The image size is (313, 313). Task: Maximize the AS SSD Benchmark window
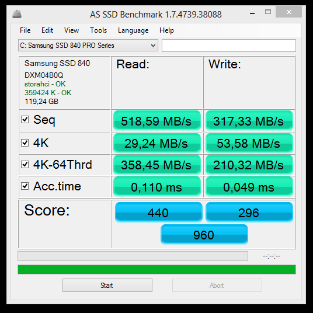(268, 12)
